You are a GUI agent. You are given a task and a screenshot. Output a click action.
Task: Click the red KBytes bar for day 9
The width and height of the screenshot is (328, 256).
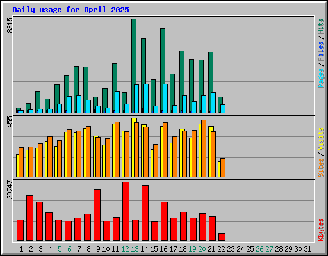(x=97, y=215)
